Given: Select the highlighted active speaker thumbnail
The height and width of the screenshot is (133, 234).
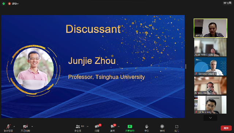Looking at the screenshot, I should pos(211,28).
